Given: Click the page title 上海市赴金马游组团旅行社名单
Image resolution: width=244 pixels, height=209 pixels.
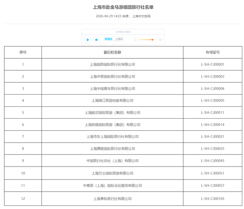Looking at the screenshot, I should (x=123, y=7).
